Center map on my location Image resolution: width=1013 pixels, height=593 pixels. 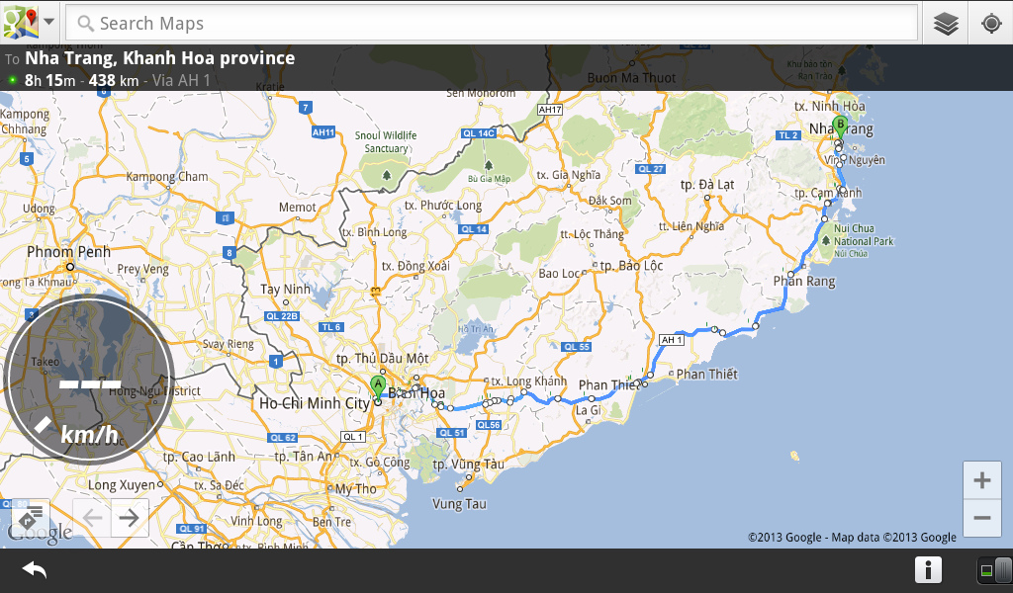click(x=991, y=24)
